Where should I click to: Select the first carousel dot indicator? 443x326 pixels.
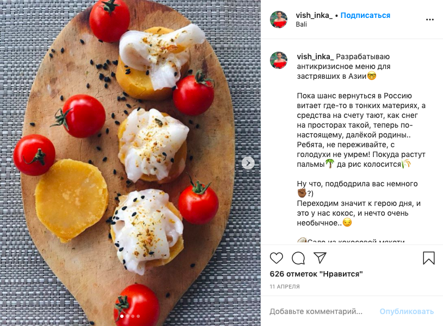[x=122, y=316]
